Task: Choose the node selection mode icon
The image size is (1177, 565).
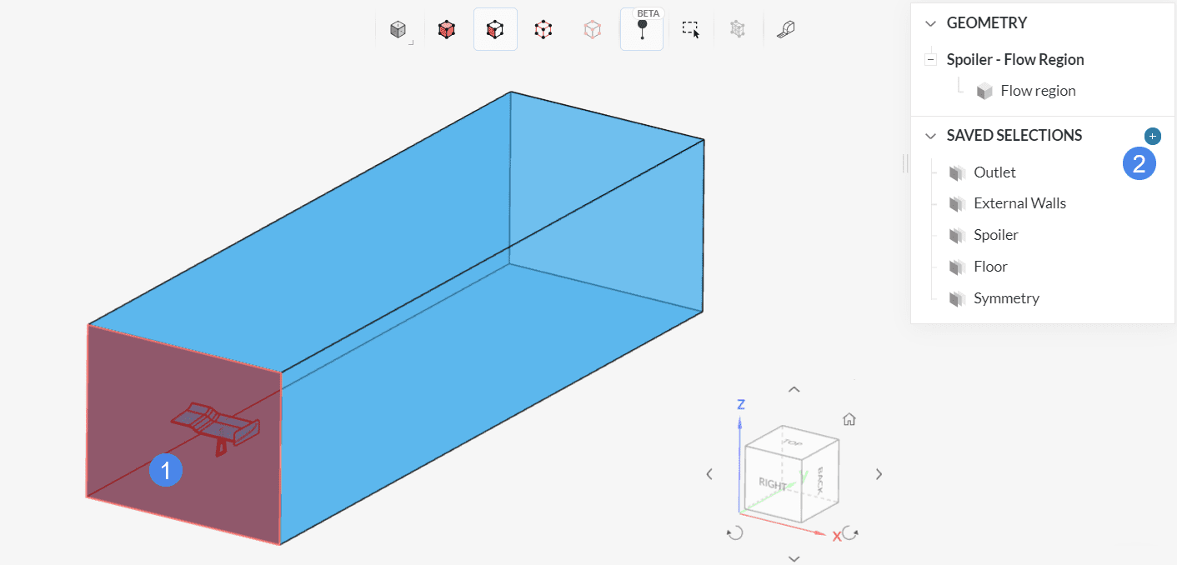Action: pos(593,30)
